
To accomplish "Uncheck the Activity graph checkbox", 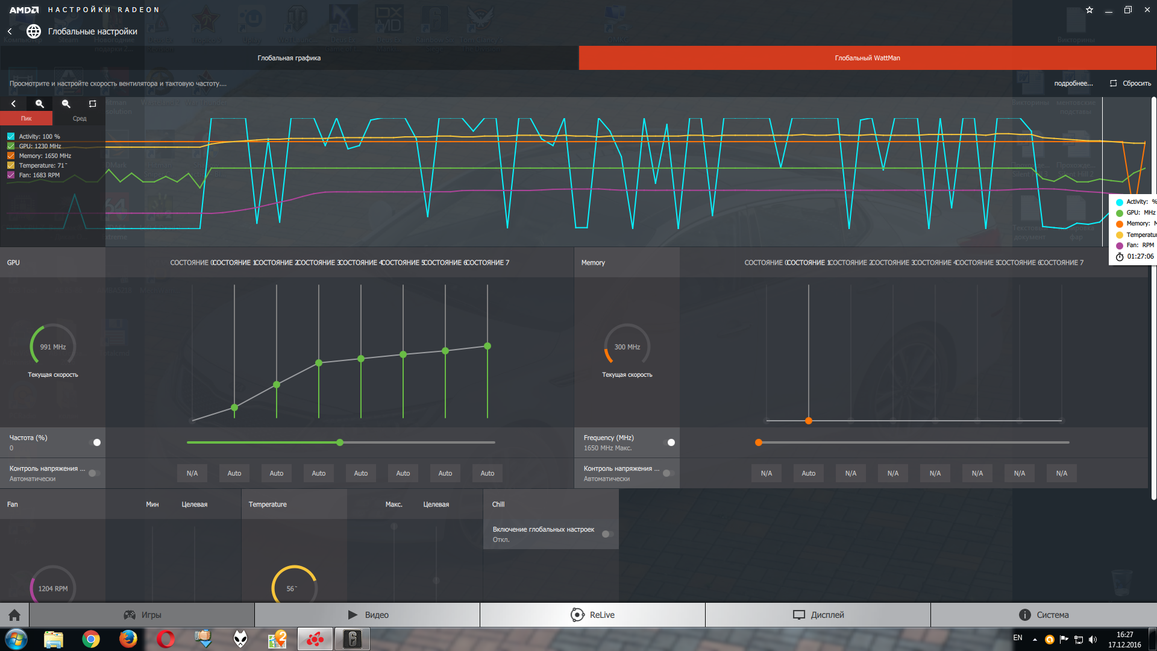I will [11, 136].
